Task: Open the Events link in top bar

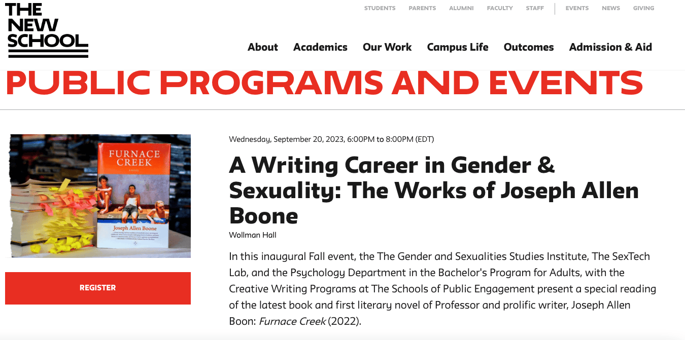Action: coord(577,8)
